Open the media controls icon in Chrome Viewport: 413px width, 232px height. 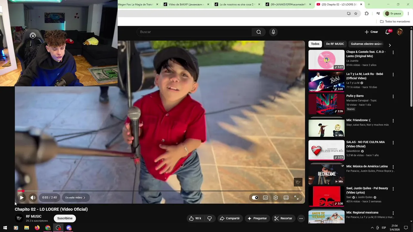(378, 14)
